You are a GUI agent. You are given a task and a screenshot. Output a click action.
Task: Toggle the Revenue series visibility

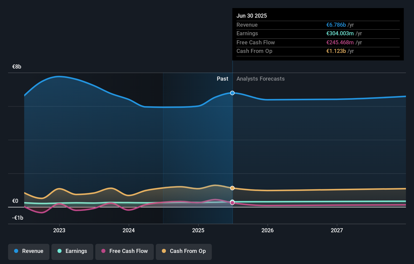click(28, 251)
